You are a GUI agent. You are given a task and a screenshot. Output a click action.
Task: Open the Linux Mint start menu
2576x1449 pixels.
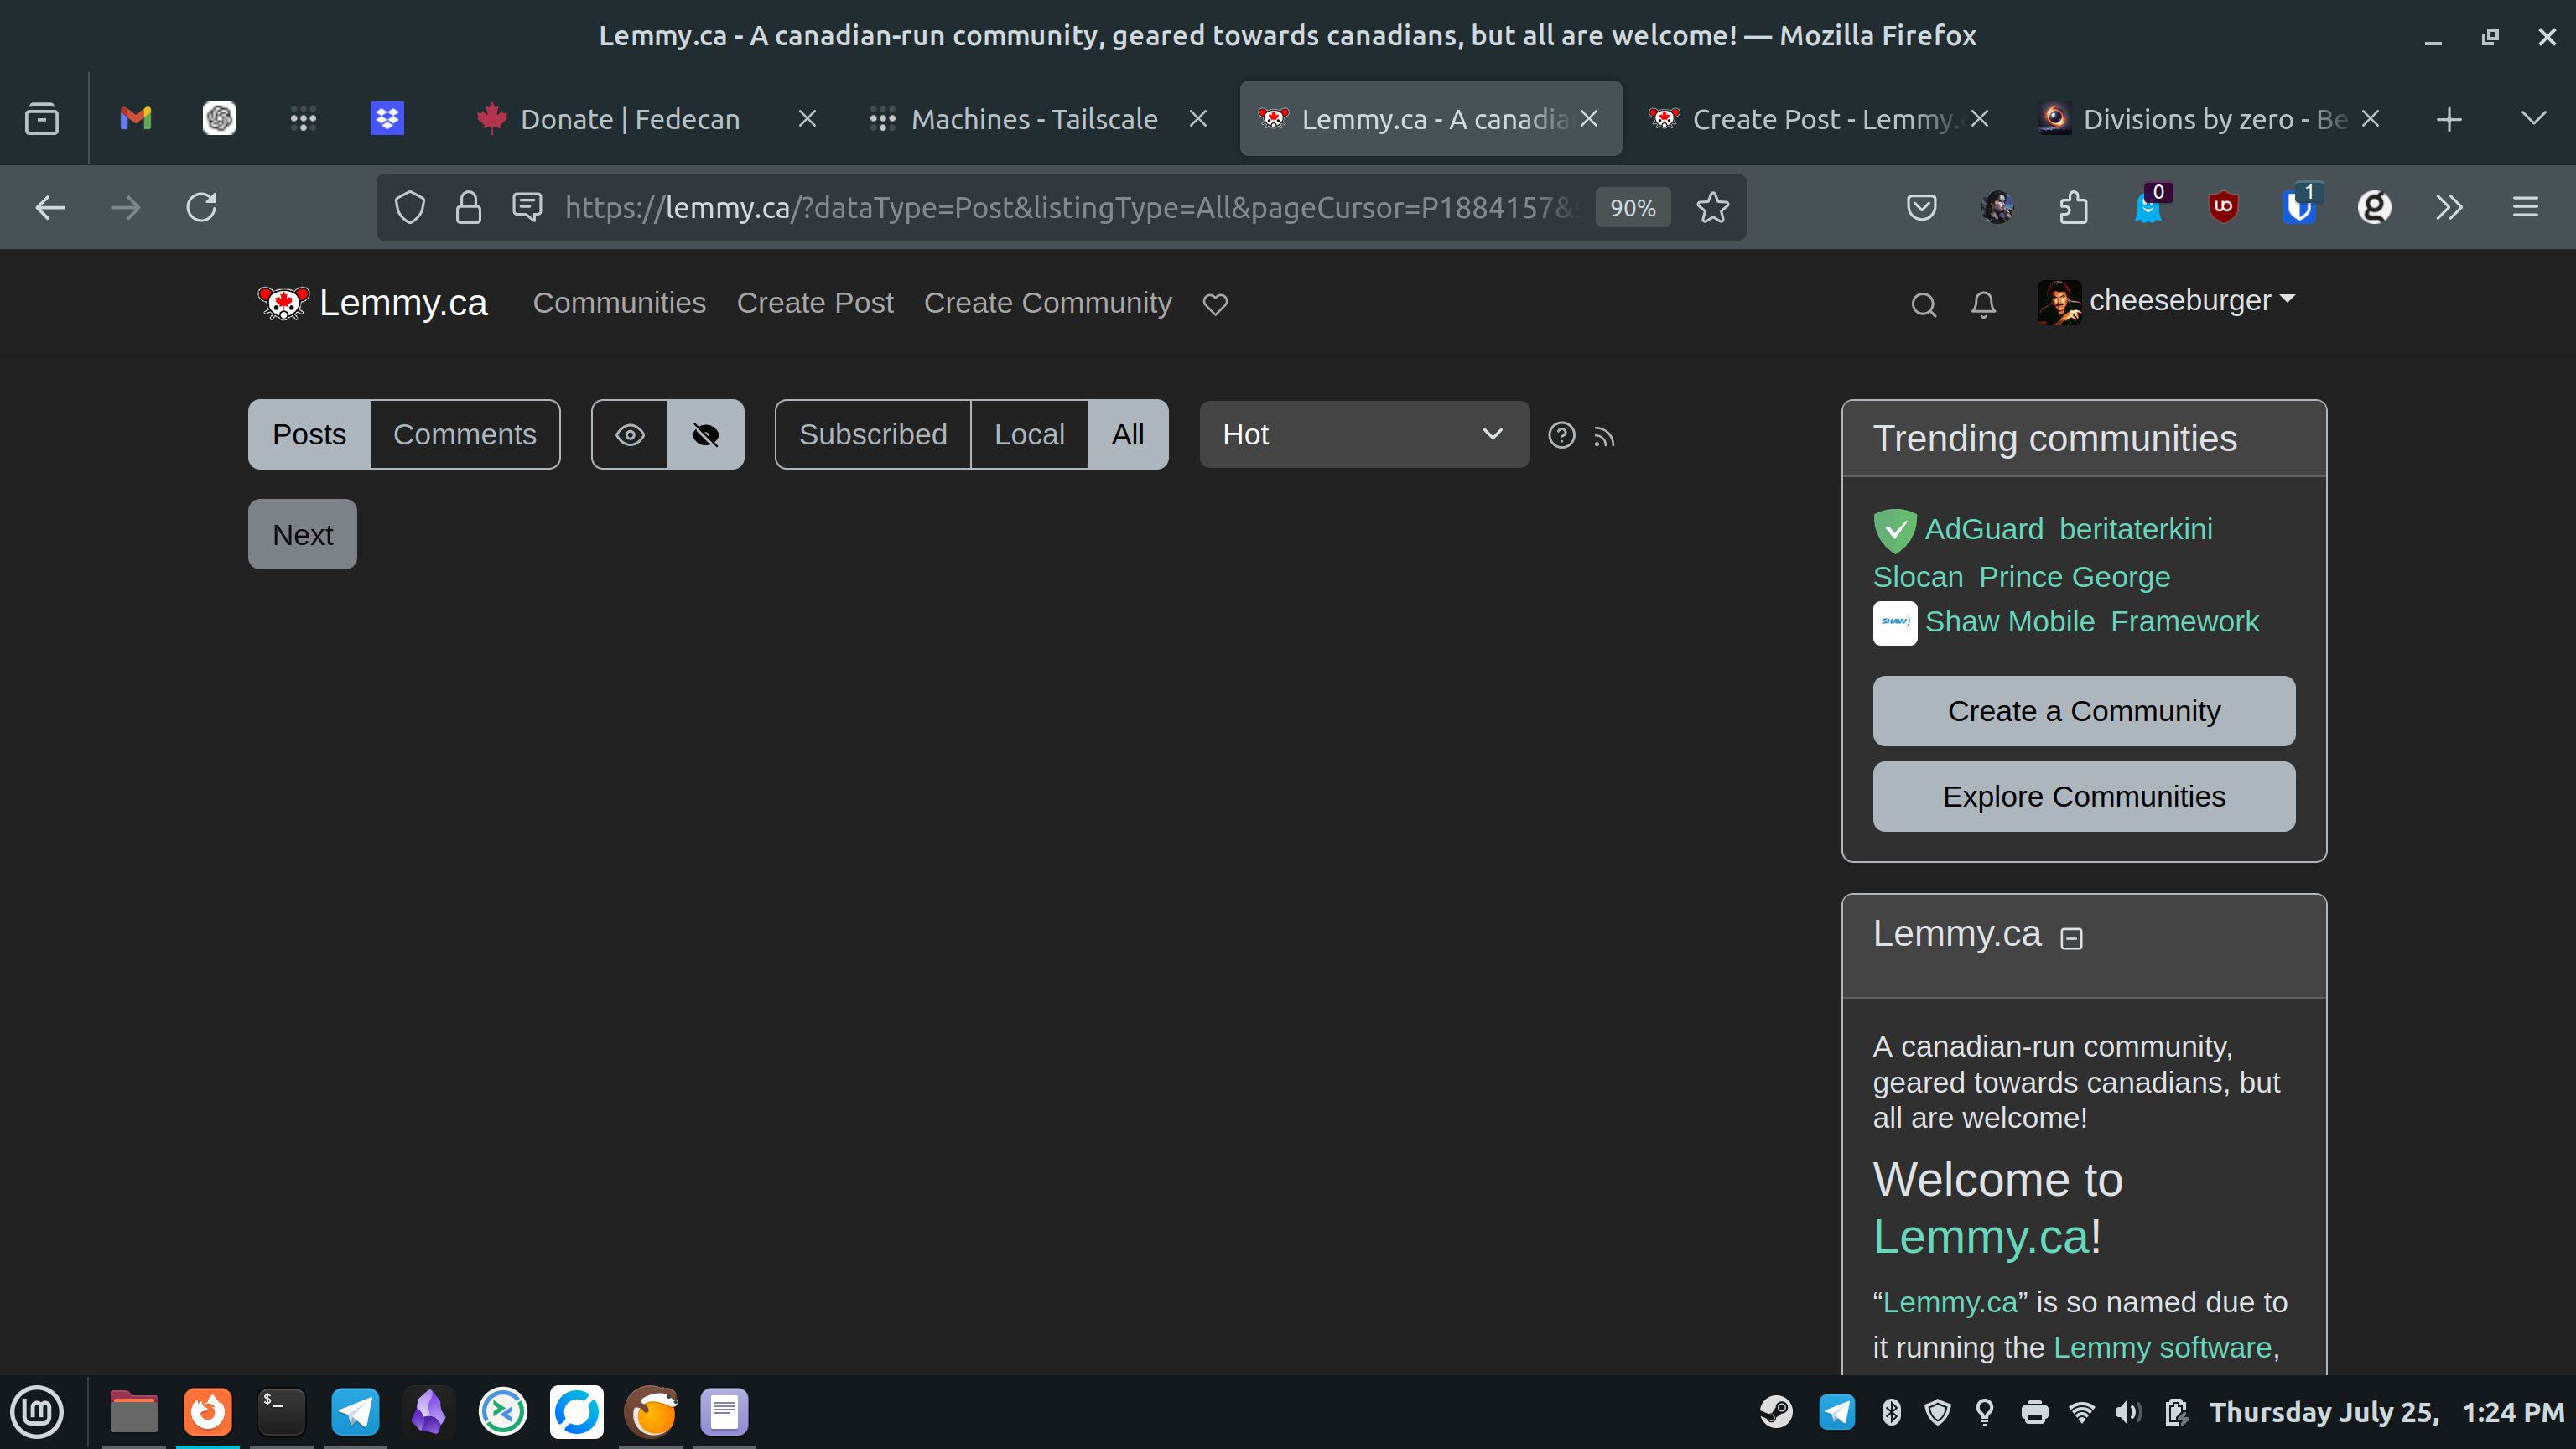(37, 1412)
